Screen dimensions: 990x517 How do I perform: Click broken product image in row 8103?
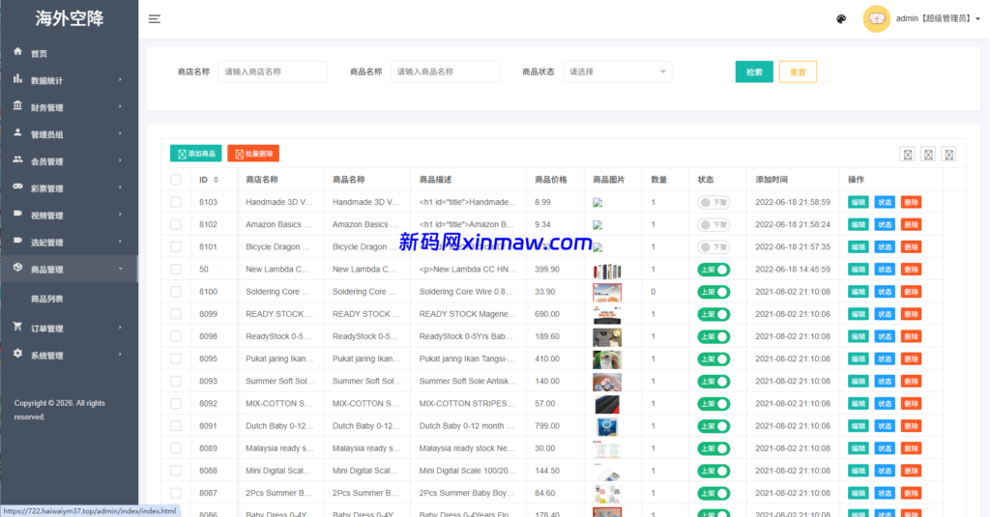coord(597,203)
